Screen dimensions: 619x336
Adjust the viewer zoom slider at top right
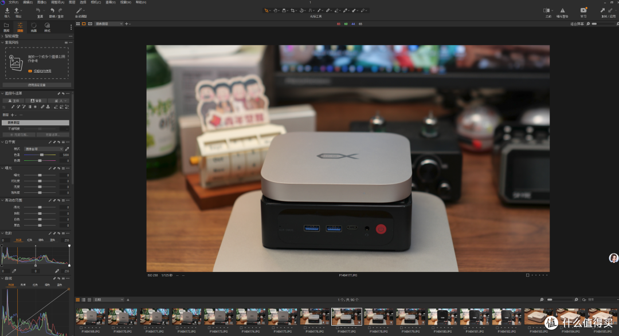pyautogui.click(x=602, y=24)
